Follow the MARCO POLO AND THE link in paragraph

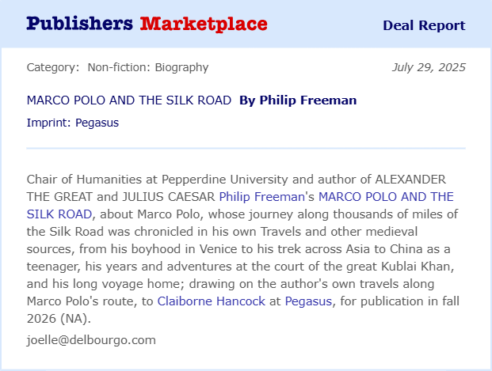click(x=386, y=197)
